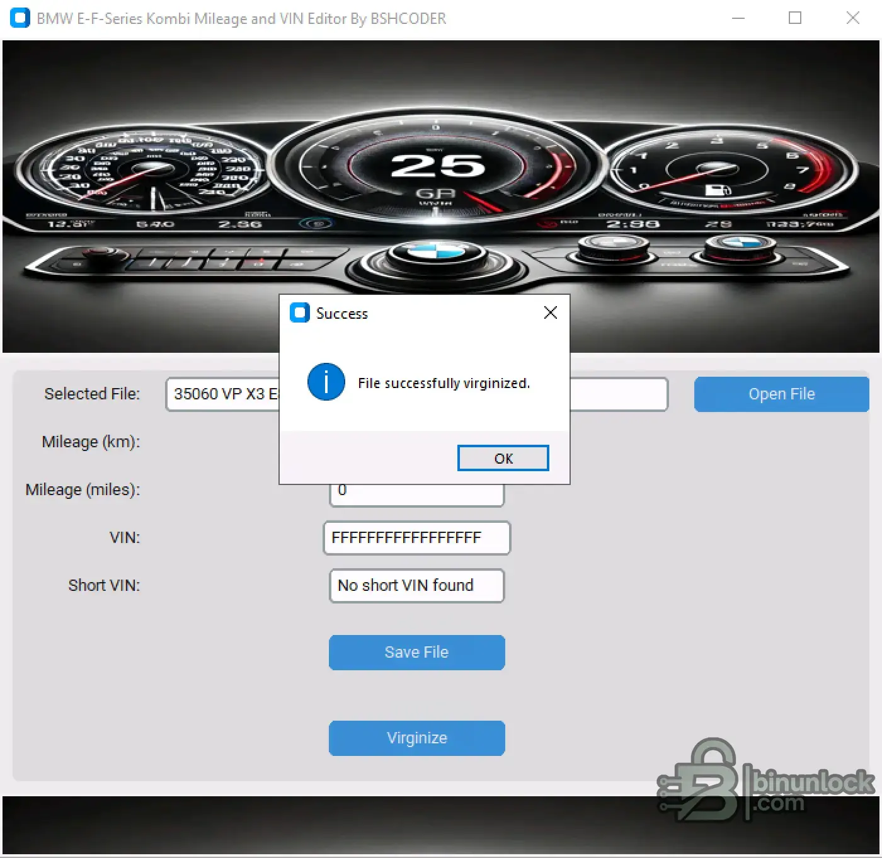Screen dimensions: 882x858
Task: Click the Open File button
Action: [x=781, y=394]
